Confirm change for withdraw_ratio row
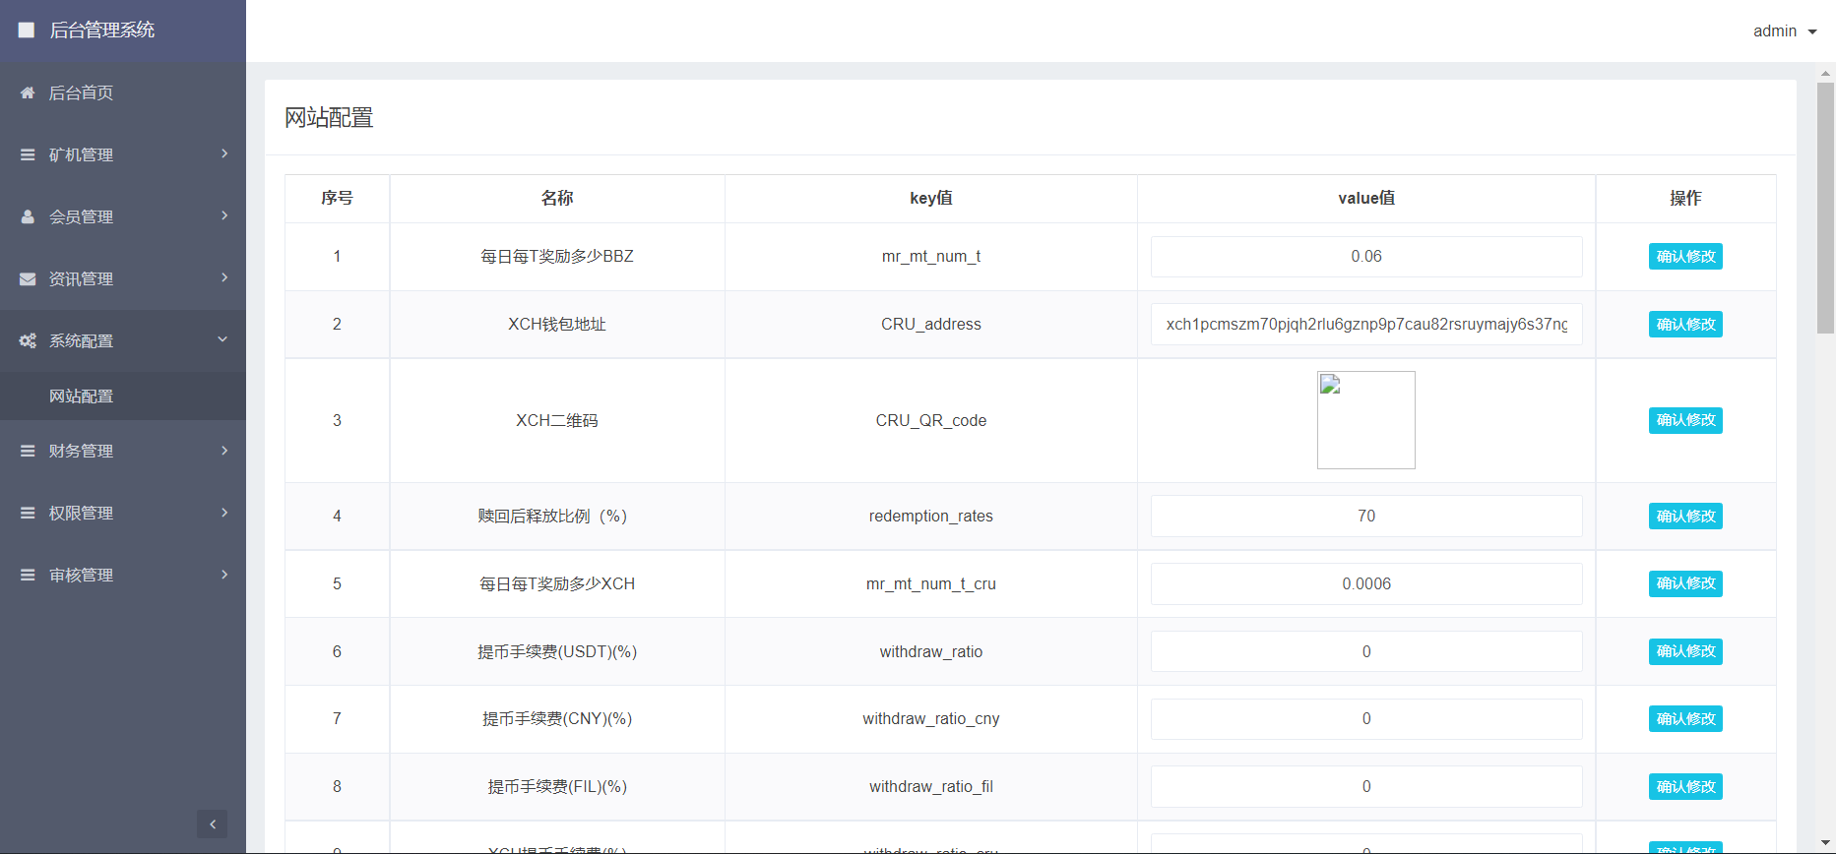Image resolution: width=1836 pixels, height=854 pixels. tap(1685, 651)
